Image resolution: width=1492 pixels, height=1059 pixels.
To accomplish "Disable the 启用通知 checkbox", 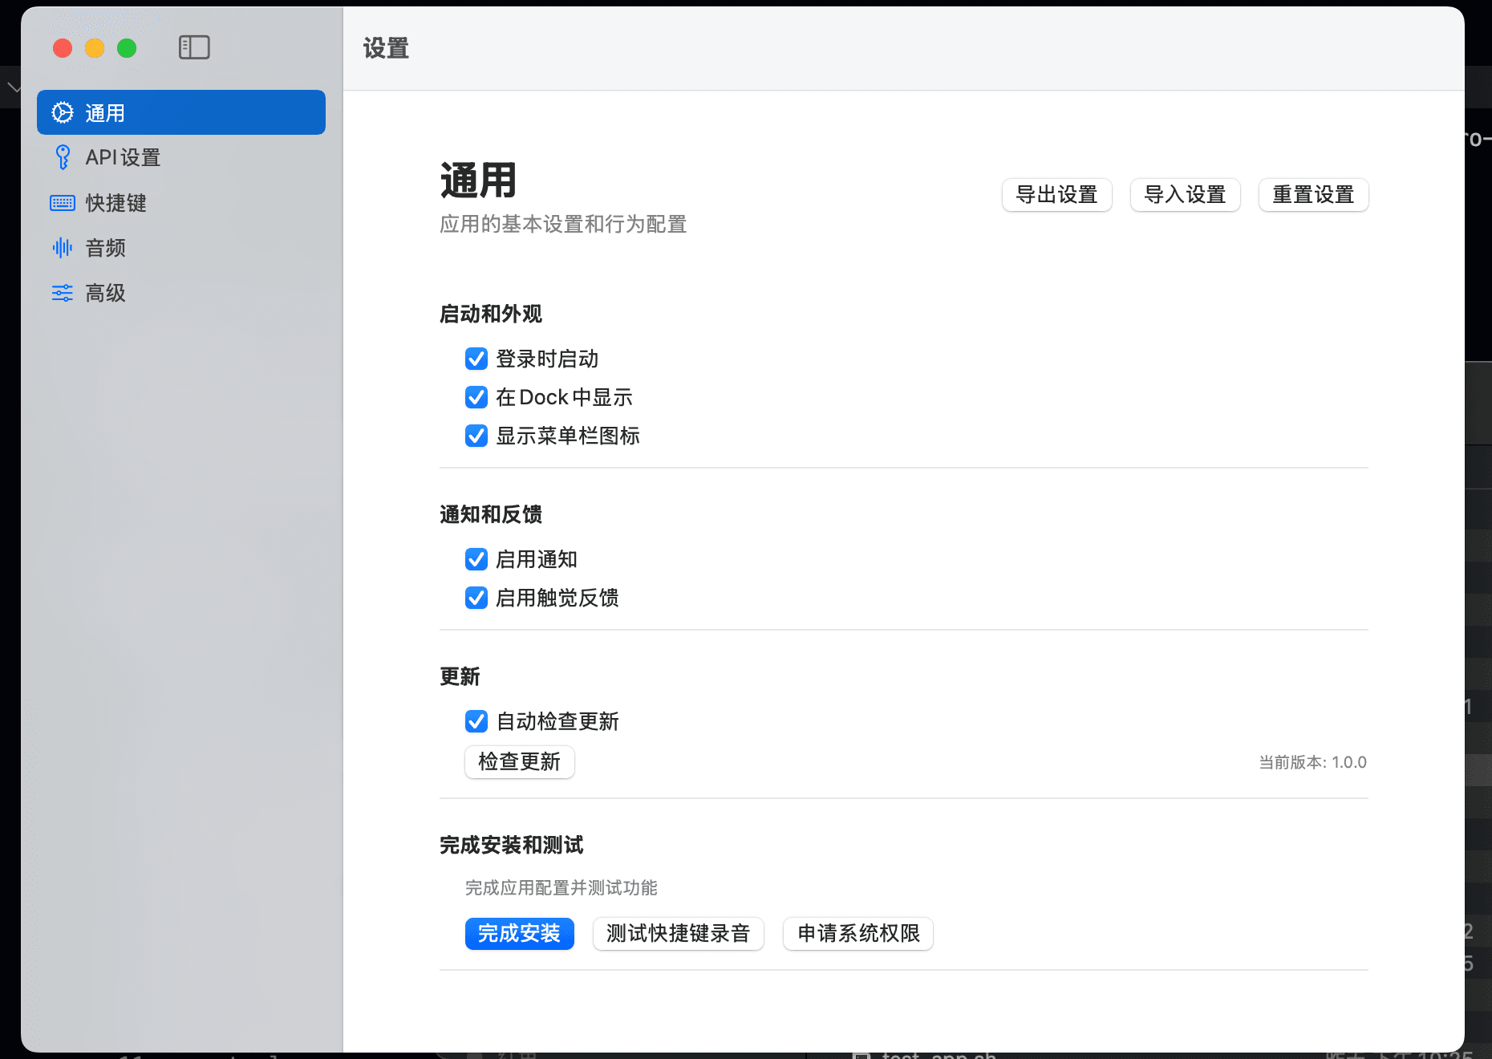I will 476,559.
